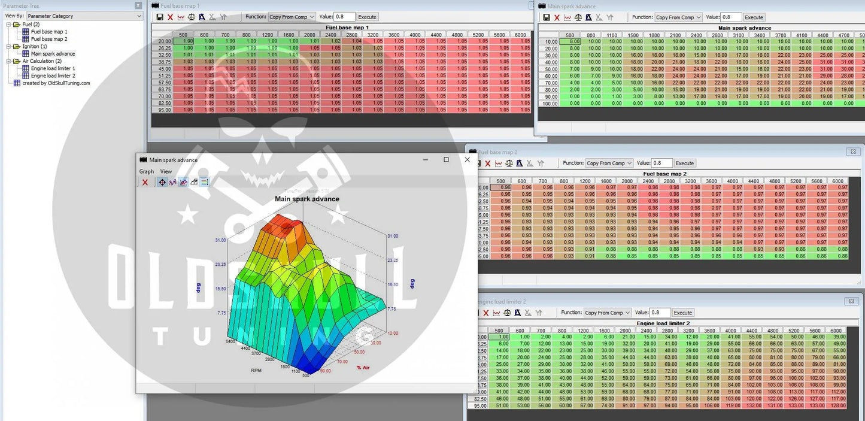
Task: Open graph view icon in Fuel base map 1 toolbar
Action: click(x=181, y=17)
